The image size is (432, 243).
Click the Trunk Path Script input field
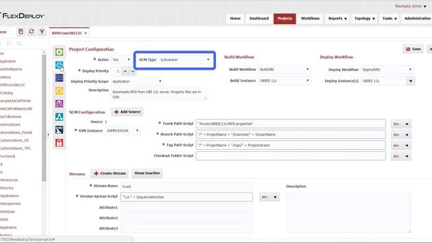point(291,124)
